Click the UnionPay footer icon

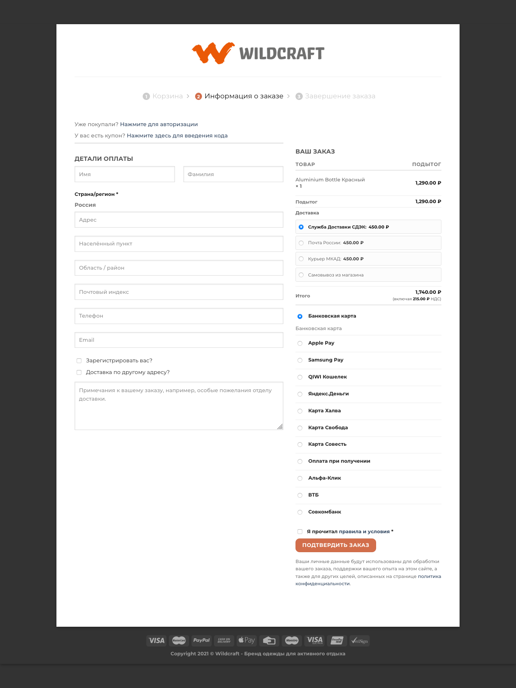tap(337, 640)
